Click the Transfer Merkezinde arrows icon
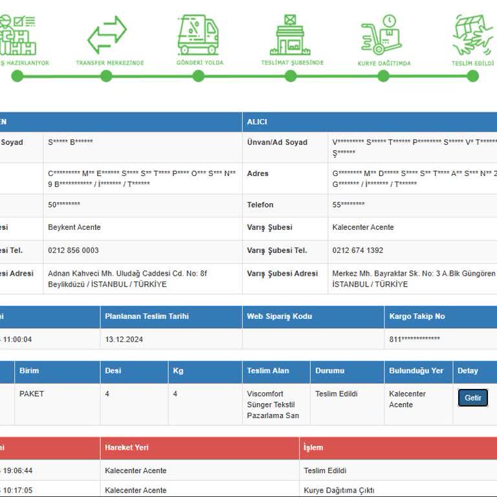 coord(107,35)
